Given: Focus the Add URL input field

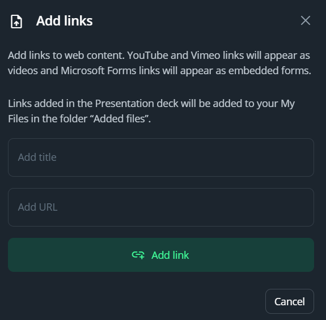Looking at the screenshot, I should [x=161, y=207].
